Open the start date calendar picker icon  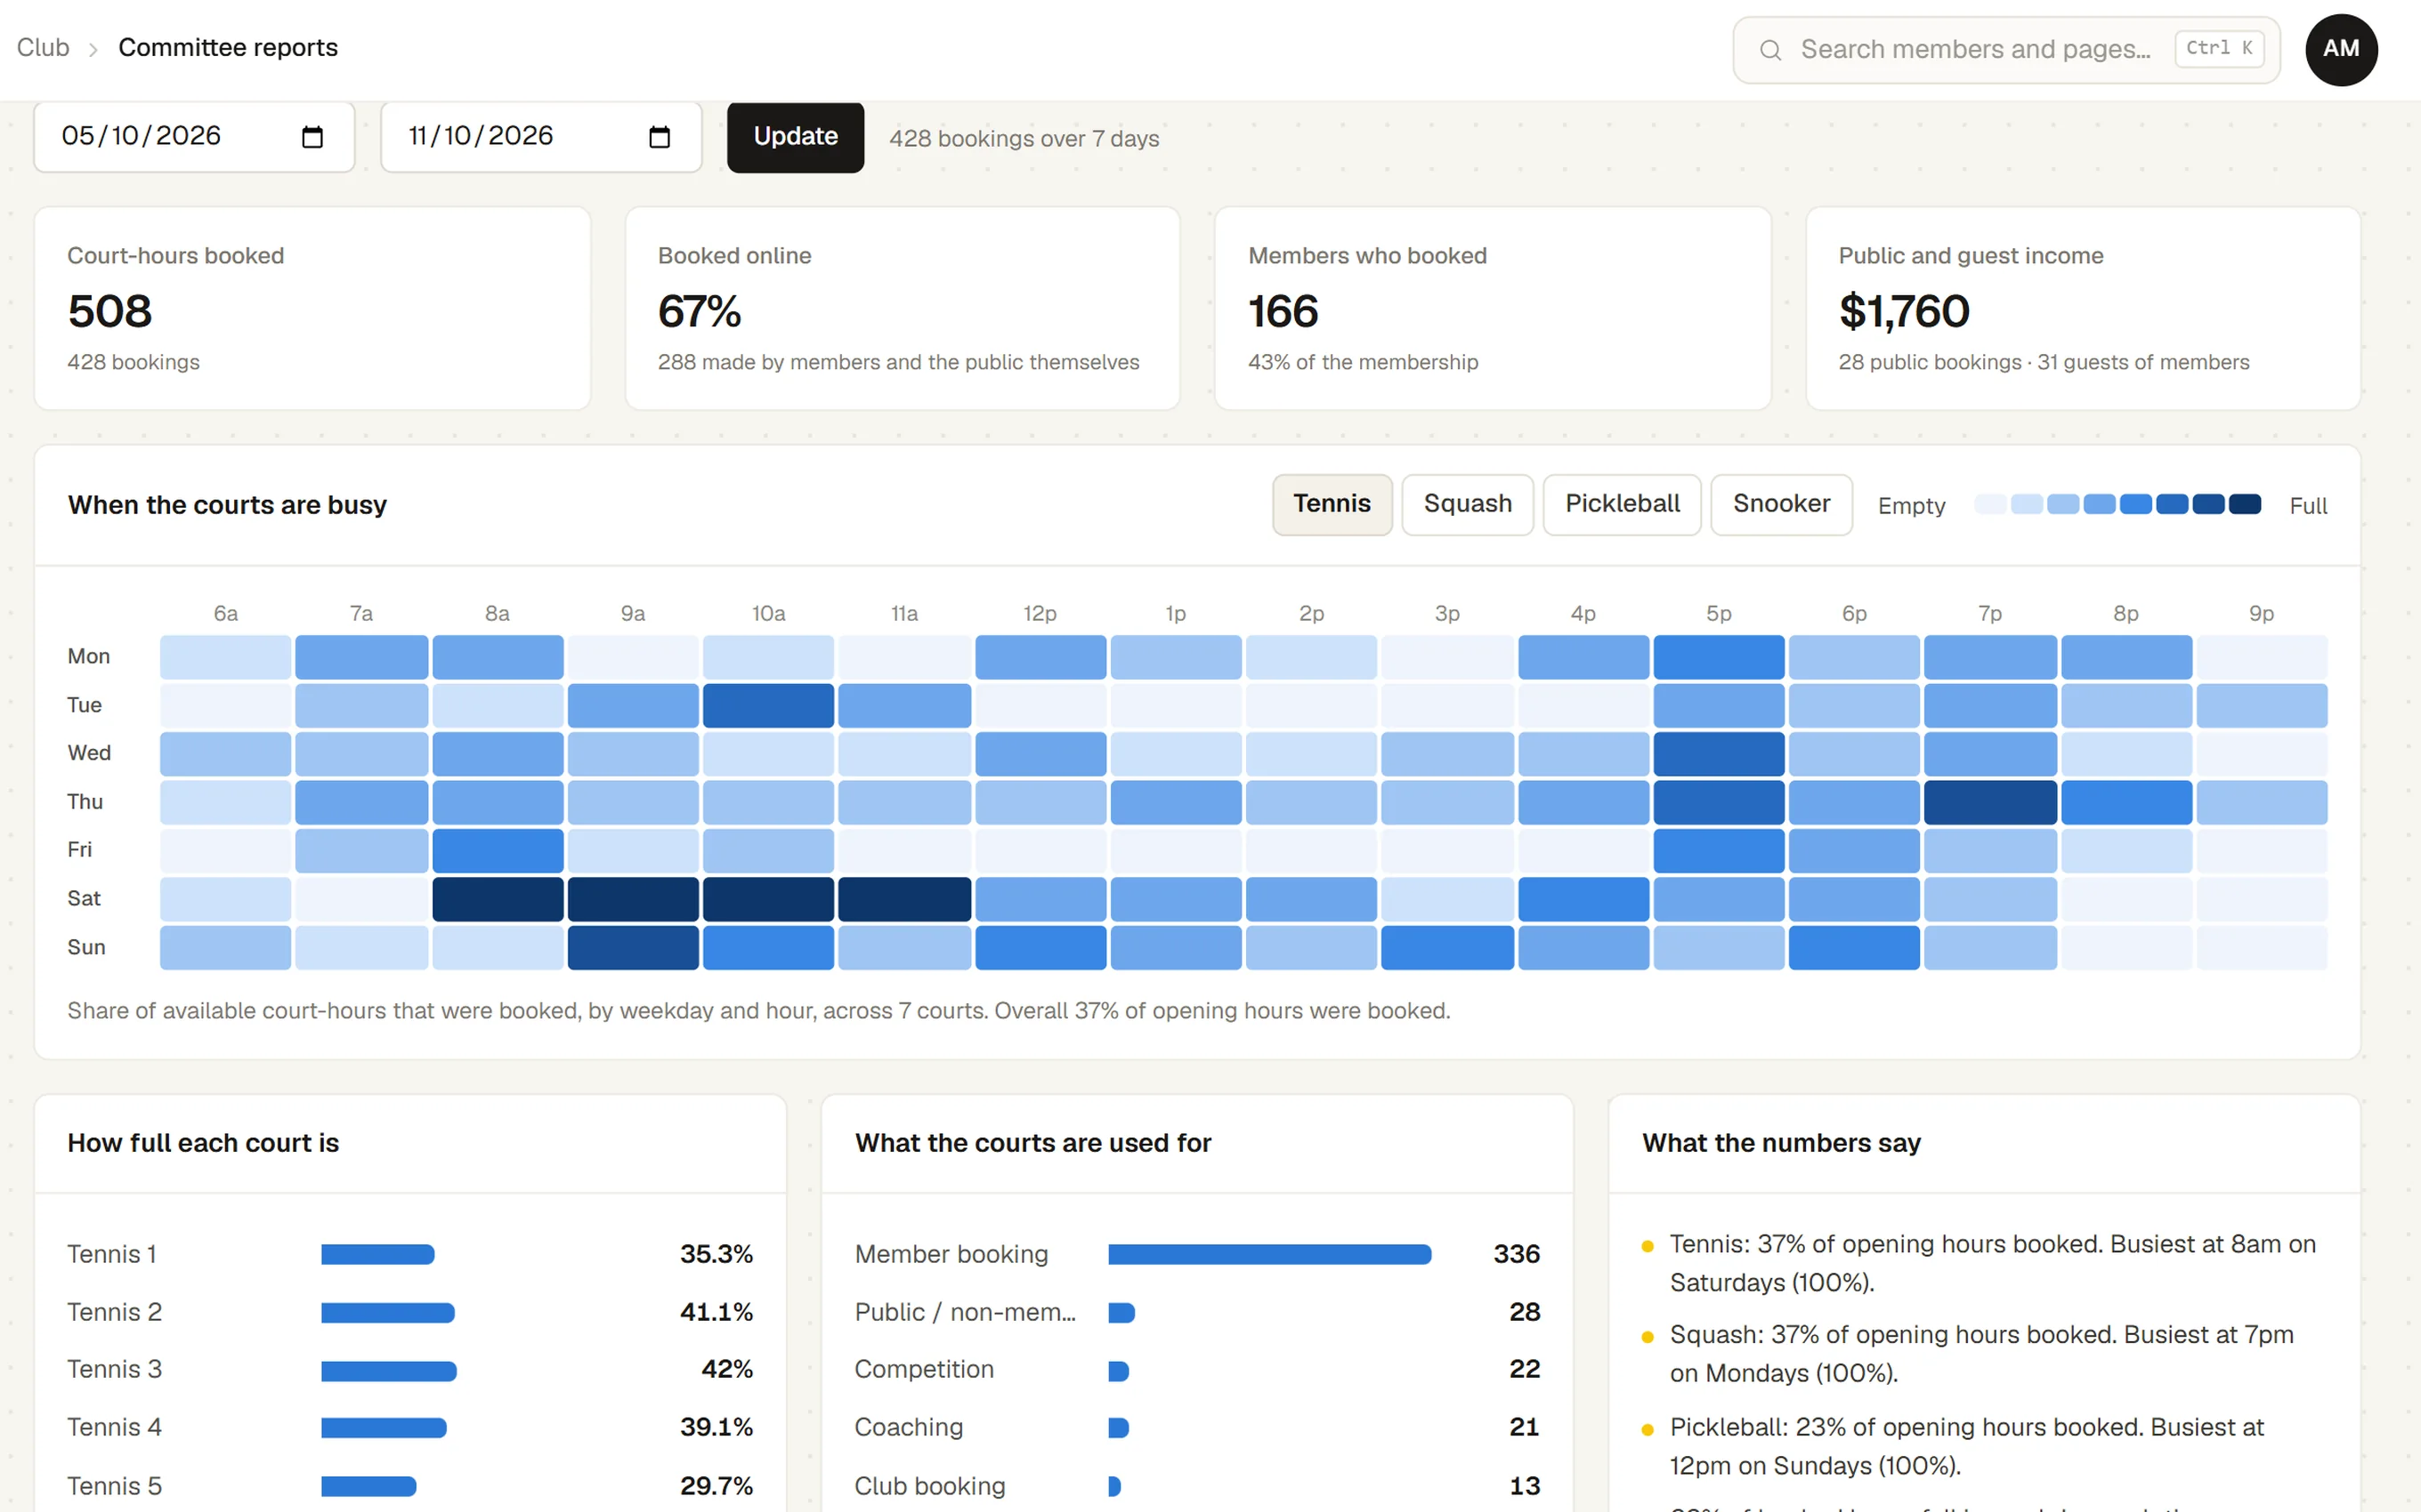coord(312,137)
